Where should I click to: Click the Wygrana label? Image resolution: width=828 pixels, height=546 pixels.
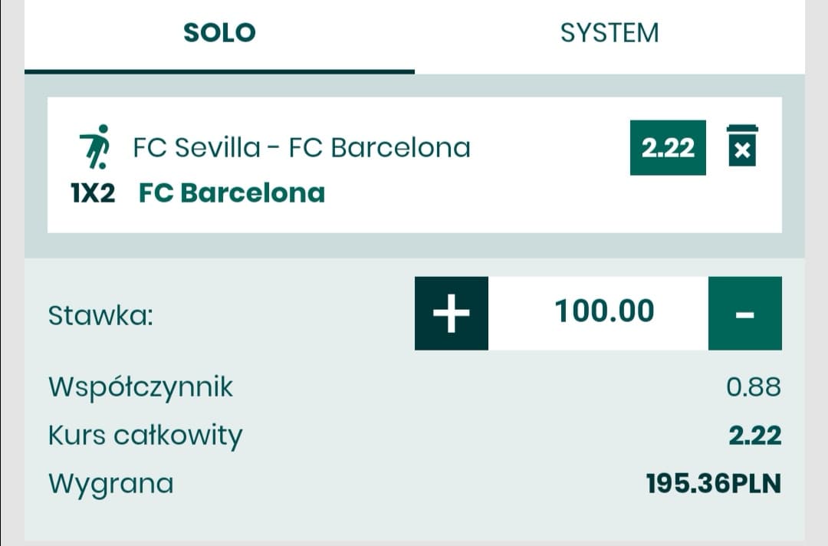click(x=111, y=484)
